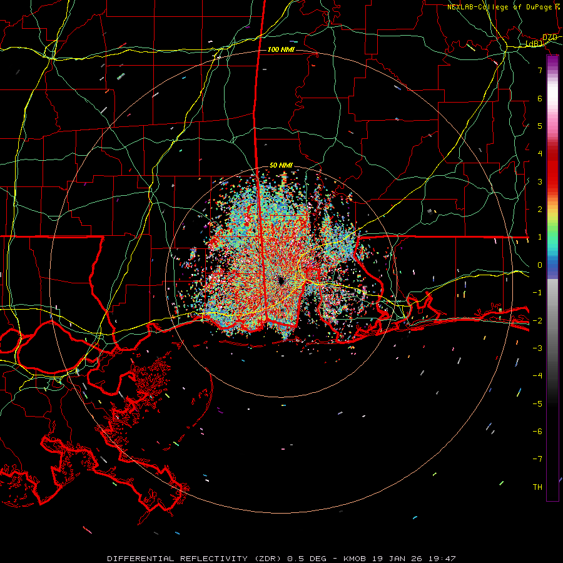Click the dark radar site spot at echo center
Screen dimensions: 563x563
281,281
